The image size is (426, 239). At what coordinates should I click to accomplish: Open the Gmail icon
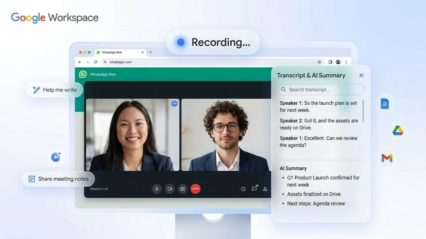point(387,158)
